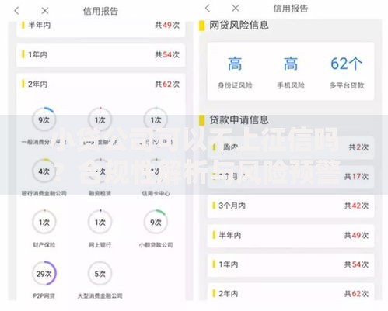Select the 手机风险 高 indicator
This screenshot has height=311, width=388.
[x=291, y=72]
